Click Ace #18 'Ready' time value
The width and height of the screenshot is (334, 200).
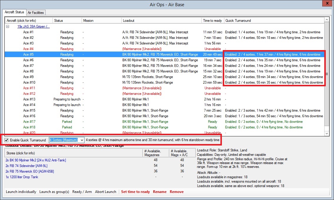[212, 127]
